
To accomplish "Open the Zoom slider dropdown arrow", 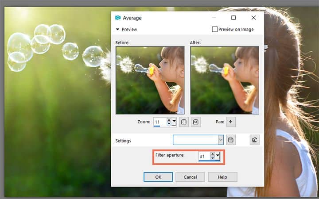I will point(174,122).
